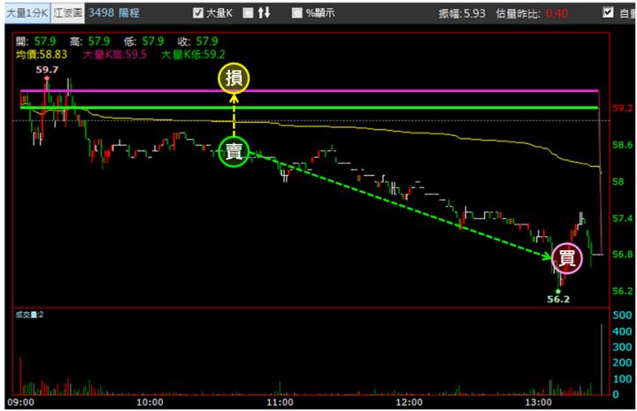Viewport: 637px width, 411px height.
Task: Click the 低: 57.9 low price
Action: click(x=144, y=41)
